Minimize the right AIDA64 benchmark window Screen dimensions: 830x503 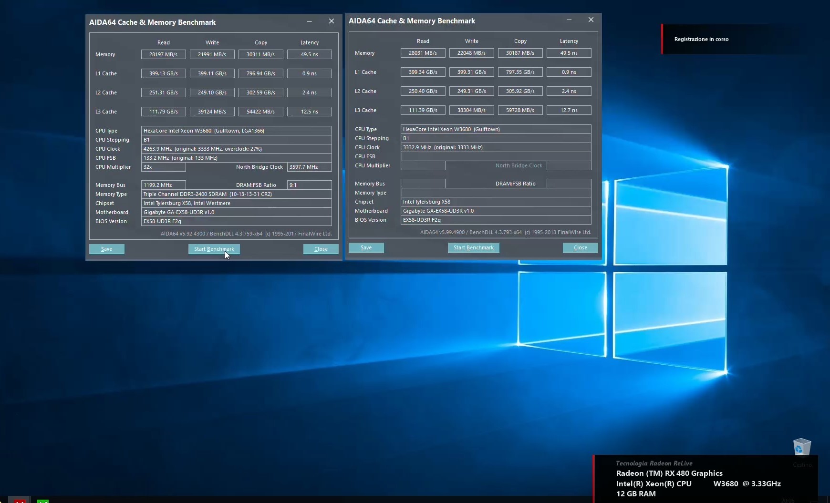(569, 20)
